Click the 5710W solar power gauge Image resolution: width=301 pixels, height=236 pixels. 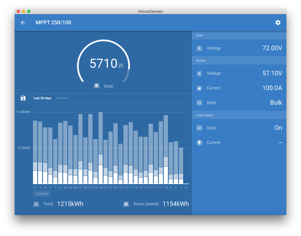coord(103,63)
